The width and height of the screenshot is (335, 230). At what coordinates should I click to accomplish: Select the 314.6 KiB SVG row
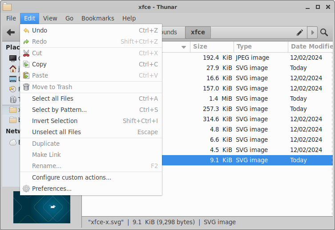(x=247, y=119)
